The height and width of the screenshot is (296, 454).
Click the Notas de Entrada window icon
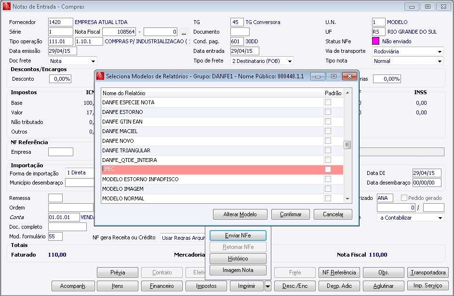[6, 6]
